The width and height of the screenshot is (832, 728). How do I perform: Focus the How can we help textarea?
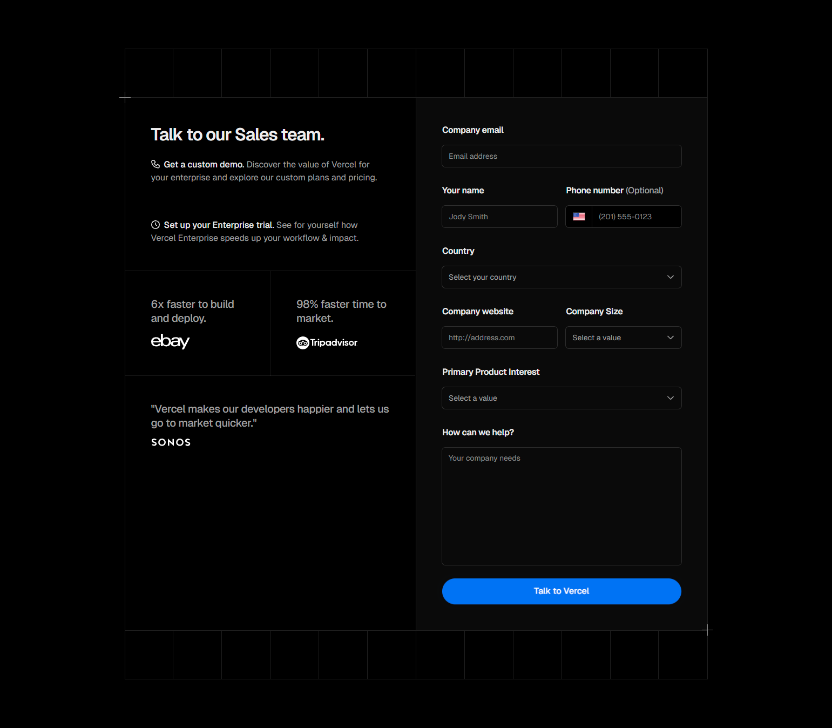561,506
